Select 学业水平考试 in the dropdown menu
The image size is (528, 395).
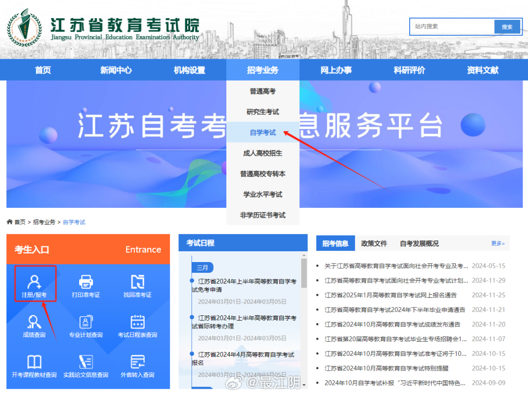pyautogui.click(x=263, y=194)
